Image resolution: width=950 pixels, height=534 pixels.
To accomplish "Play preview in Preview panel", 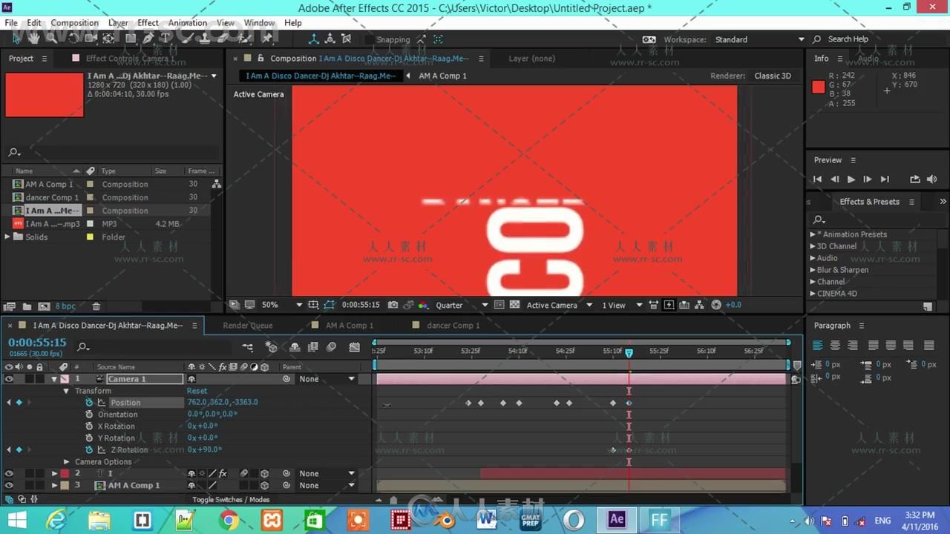I will 851,179.
